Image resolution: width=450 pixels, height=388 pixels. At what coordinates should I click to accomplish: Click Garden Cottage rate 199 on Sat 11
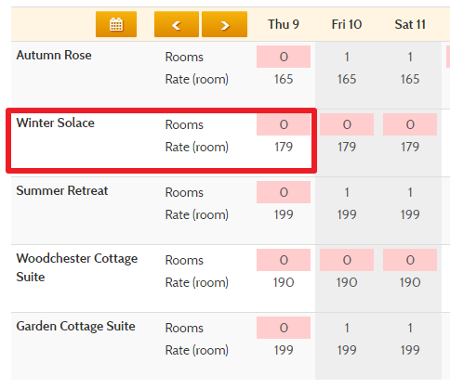[410, 350]
